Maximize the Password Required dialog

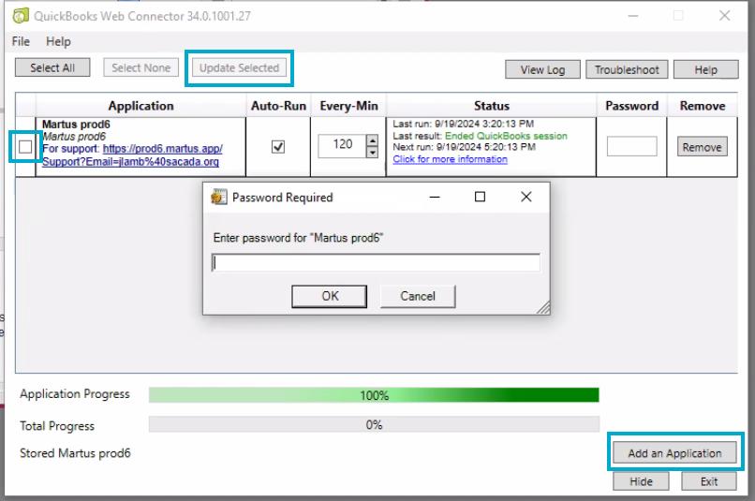pyautogui.click(x=480, y=197)
